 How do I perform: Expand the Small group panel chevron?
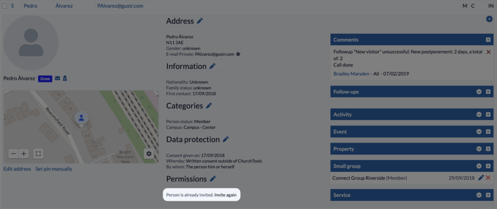[x=479, y=166]
